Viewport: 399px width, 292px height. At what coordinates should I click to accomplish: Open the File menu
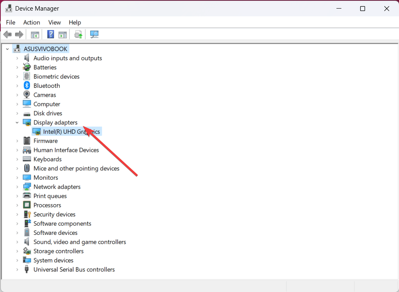click(x=11, y=22)
